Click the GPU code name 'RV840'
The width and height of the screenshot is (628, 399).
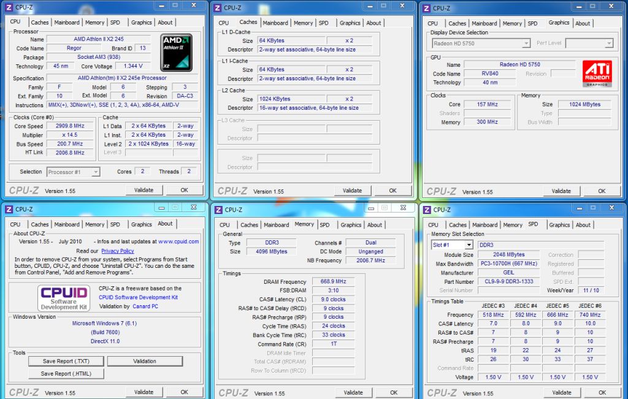(x=490, y=74)
